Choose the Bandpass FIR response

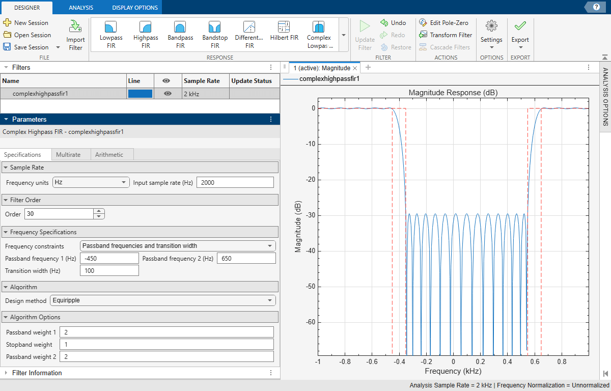180,35
